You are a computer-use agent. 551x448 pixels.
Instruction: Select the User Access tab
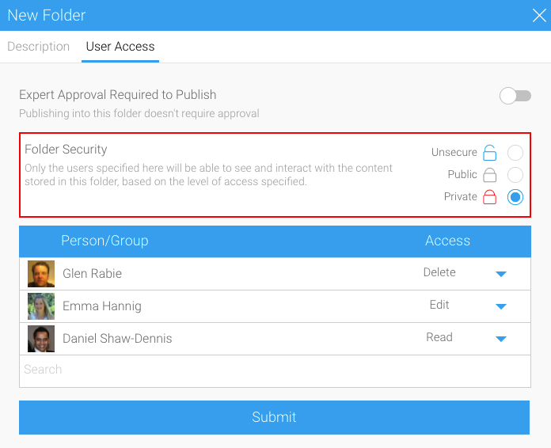point(120,47)
